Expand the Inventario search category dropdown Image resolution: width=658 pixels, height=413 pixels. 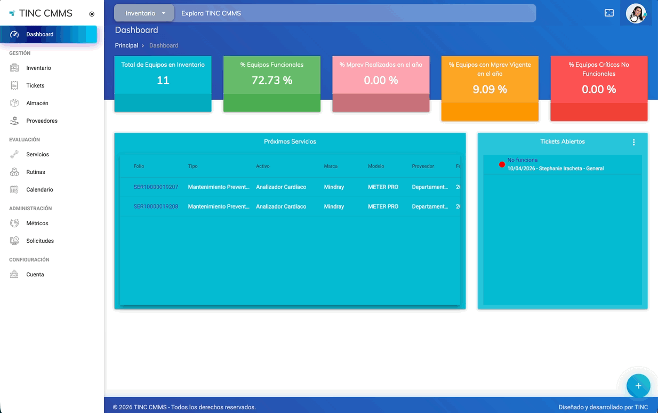point(144,13)
